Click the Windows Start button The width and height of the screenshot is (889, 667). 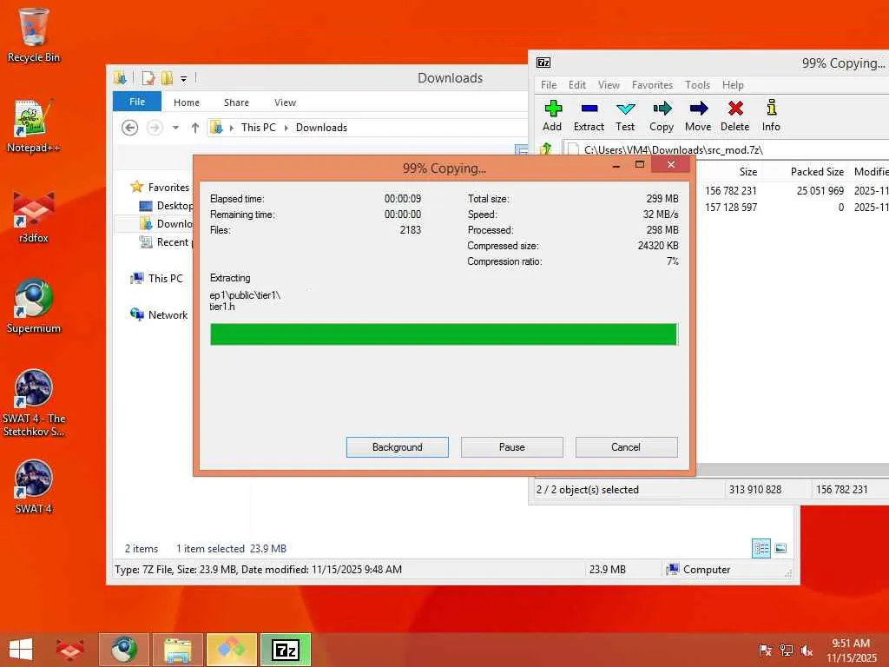click(21, 650)
